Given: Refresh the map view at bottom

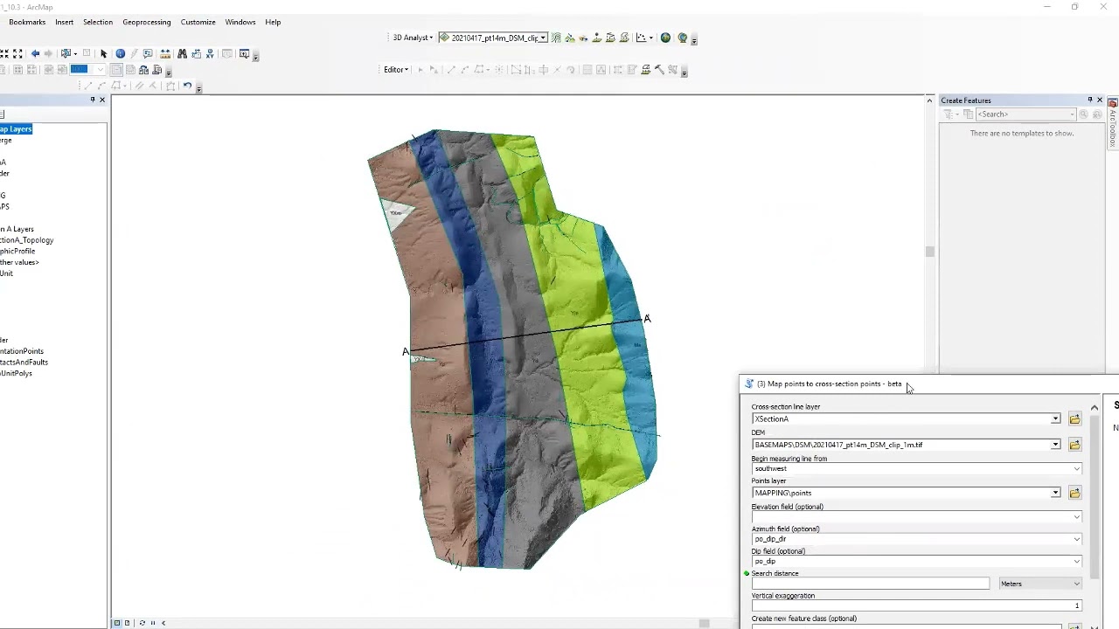Looking at the screenshot, I should click(x=142, y=623).
